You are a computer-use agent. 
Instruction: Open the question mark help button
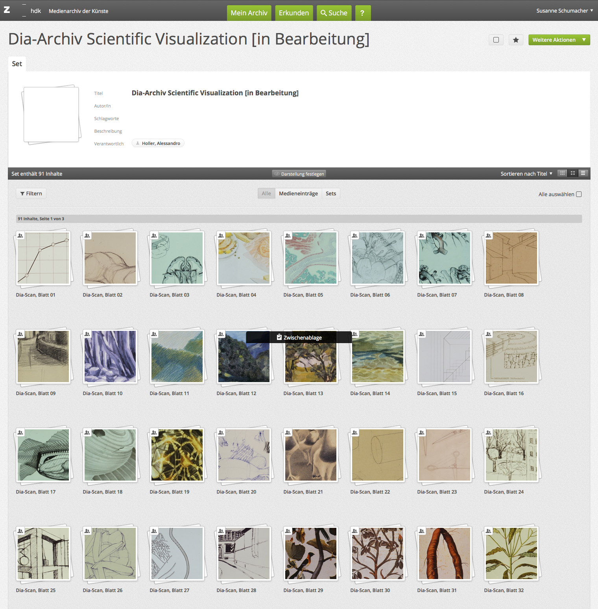point(362,13)
